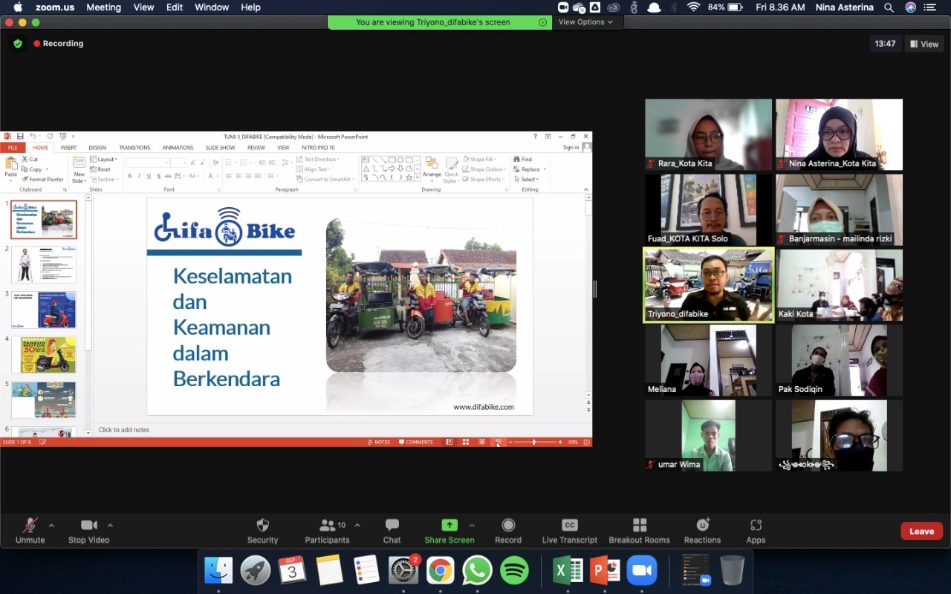
Task: Switch to the INSERT ribbon tab
Action: 68,148
